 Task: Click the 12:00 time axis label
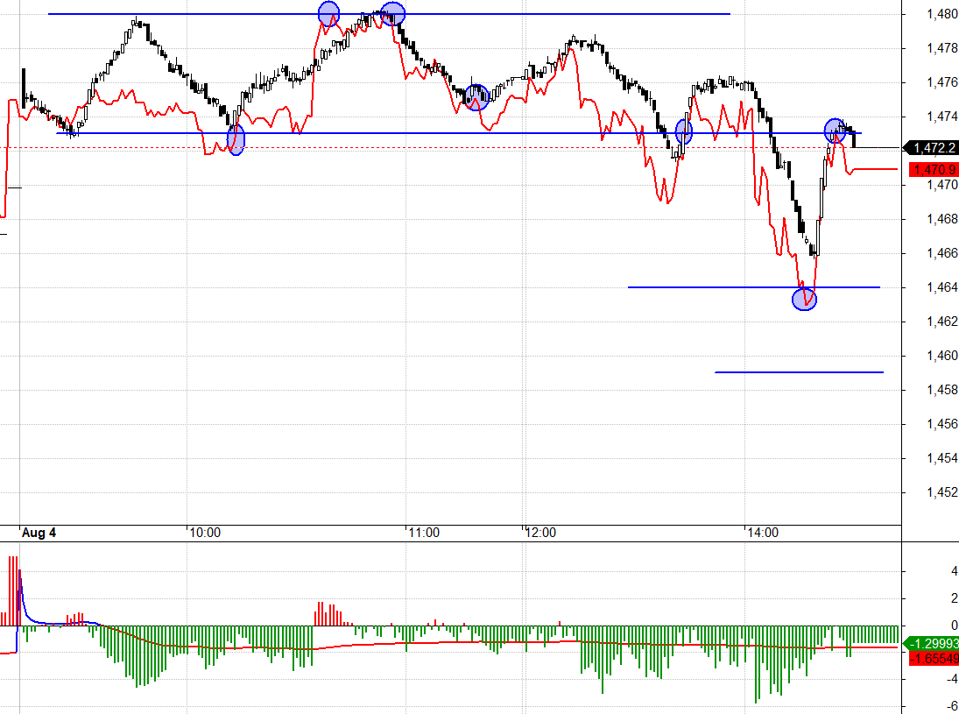pos(540,533)
